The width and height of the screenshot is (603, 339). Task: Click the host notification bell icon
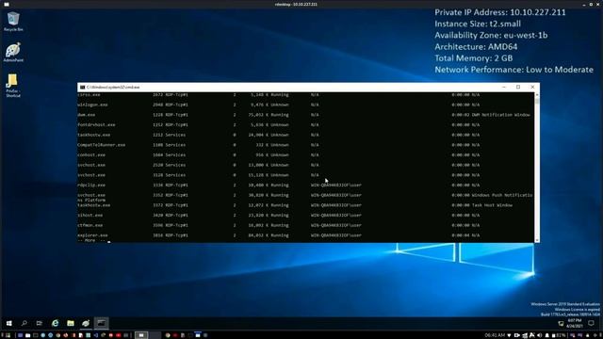pyautogui.click(x=546, y=335)
